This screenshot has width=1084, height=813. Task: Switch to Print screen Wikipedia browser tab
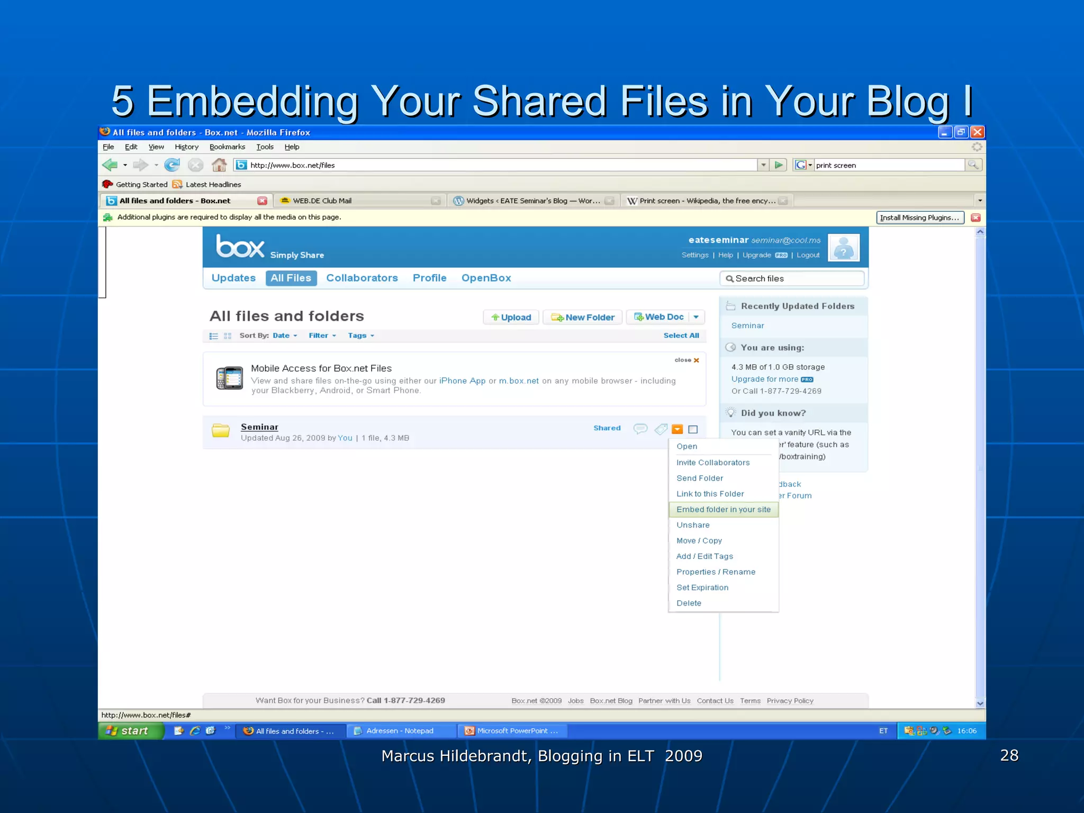point(707,201)
